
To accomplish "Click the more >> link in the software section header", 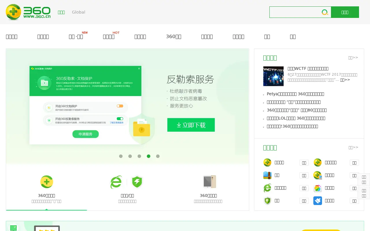I will [353, 147].
